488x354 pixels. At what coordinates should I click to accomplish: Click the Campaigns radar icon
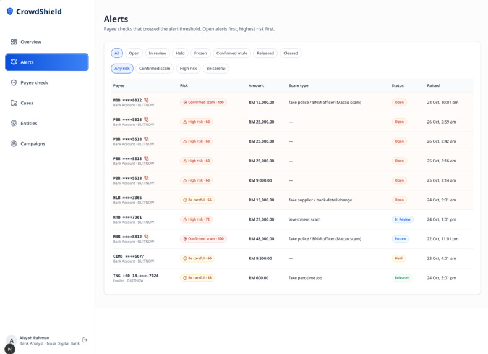point(14,143)
